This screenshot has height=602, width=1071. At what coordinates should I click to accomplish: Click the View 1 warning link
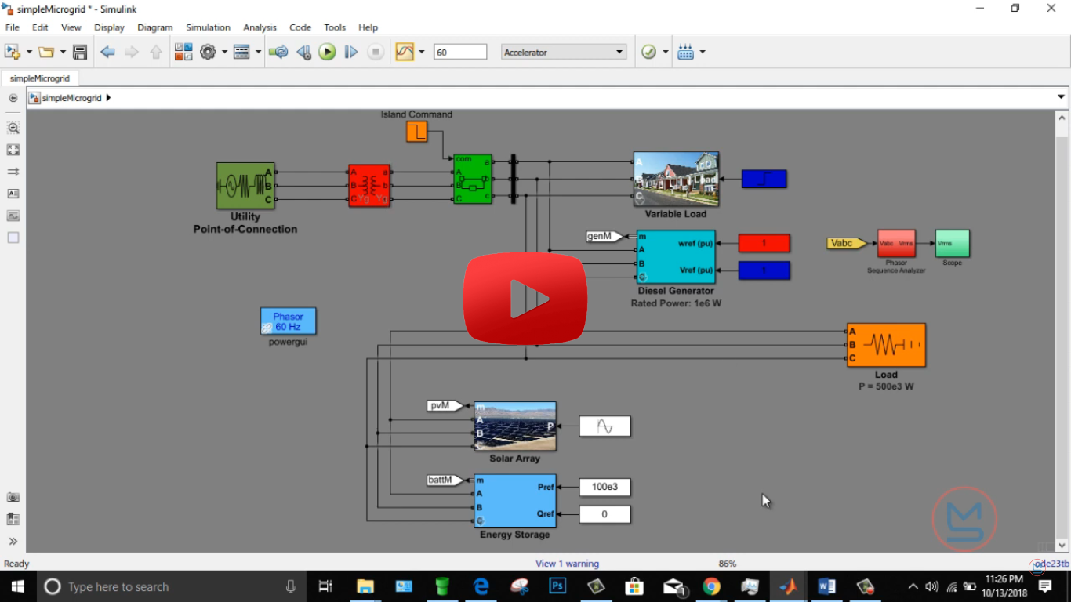567,564
